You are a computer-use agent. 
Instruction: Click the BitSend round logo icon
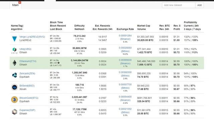click(14, 87)
